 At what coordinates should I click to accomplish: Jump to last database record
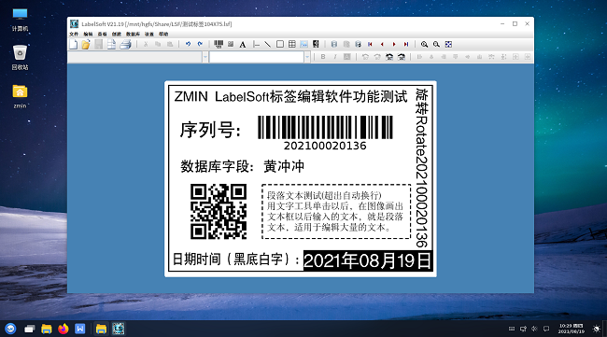pyautogui.click(x=406, y=44)
